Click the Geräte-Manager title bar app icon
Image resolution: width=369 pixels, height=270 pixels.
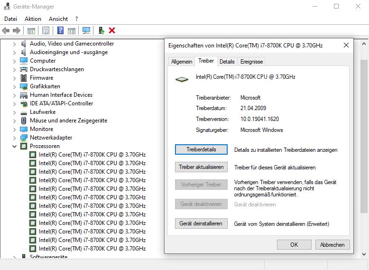[x=7, y=6]
